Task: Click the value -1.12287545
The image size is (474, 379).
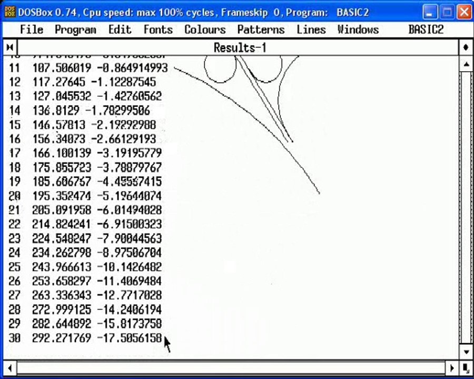Action: click(x=123, y=82)
